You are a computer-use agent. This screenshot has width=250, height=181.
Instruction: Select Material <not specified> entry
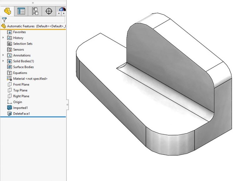[x=30, y=79]
